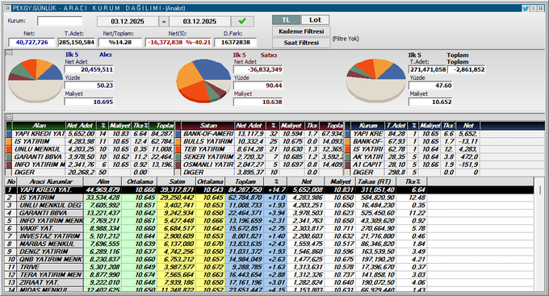Screen dimensions: 549x296
Task: Open the Kademe Filtresi filter
Action: (x=301, y=31)
